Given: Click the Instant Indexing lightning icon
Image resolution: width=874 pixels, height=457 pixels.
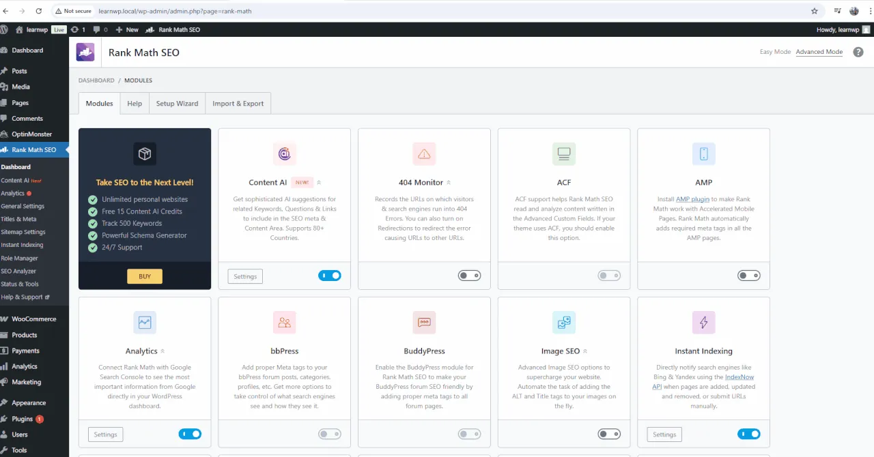Looking at the screenshot, I should (x=703, y=323).
